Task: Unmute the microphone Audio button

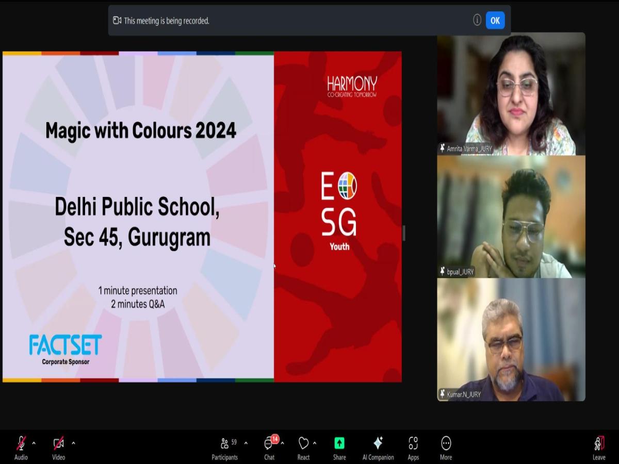Action: pos(21,448)
